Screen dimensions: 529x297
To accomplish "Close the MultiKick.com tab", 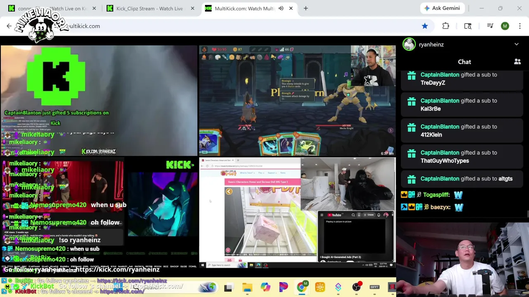I will (x=291, y=8).
